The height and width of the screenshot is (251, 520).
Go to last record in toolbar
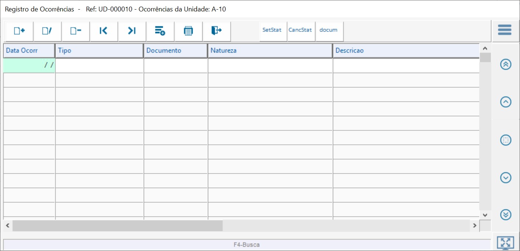click(x=132, y=31)
